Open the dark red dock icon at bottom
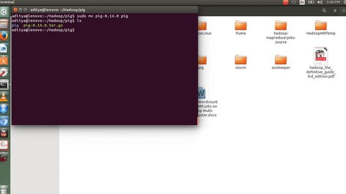Screen dimensions: 346x194 point(4,157)
